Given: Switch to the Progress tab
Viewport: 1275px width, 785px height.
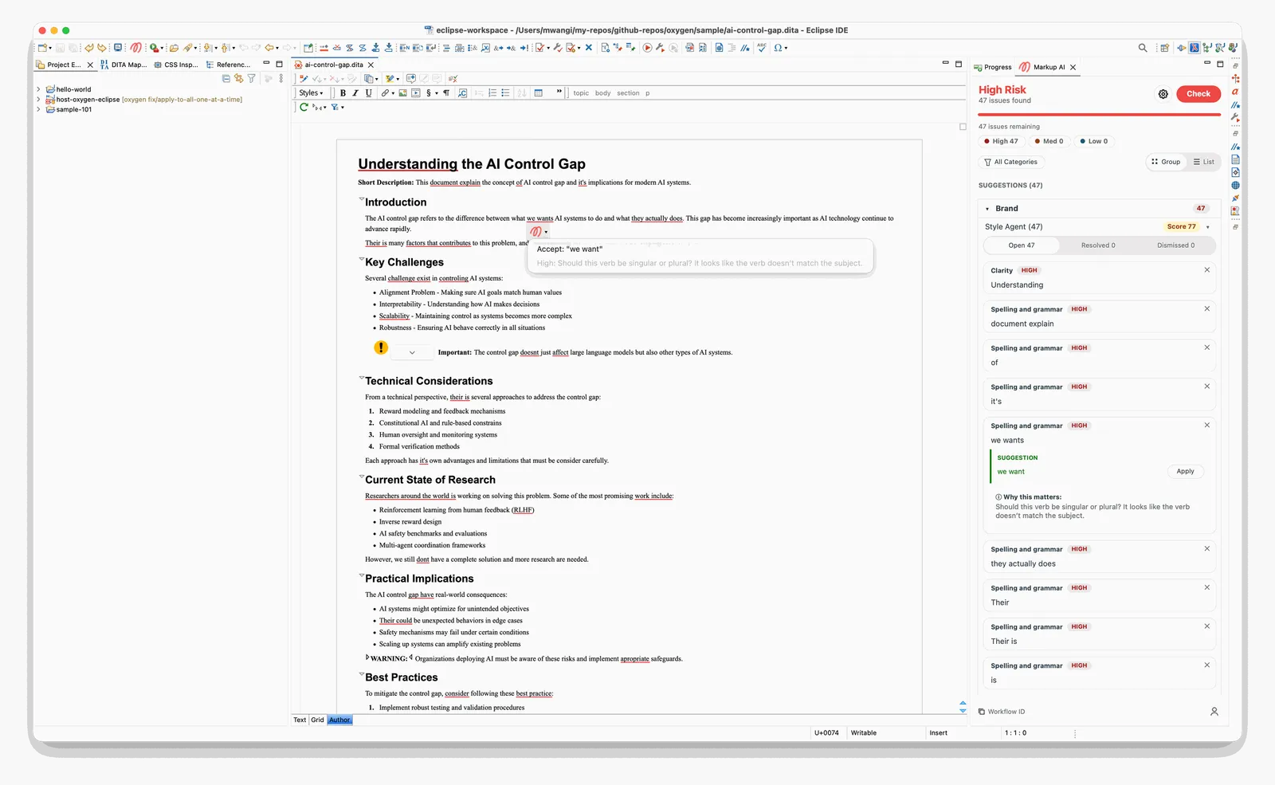Looking at the screenshot, I should coord(993,67).
